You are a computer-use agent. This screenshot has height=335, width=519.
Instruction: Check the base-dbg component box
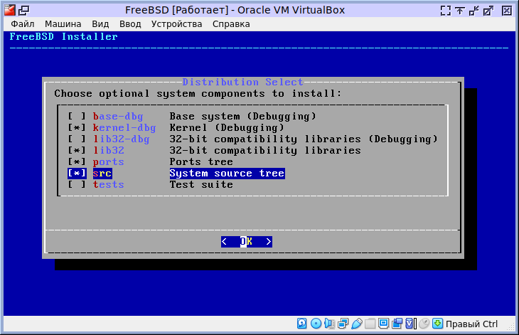[x=77, y=116]
